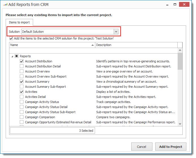Click scrollbar up arrow in report list
This screenshot has height=158, width=196.
[180, 51]
